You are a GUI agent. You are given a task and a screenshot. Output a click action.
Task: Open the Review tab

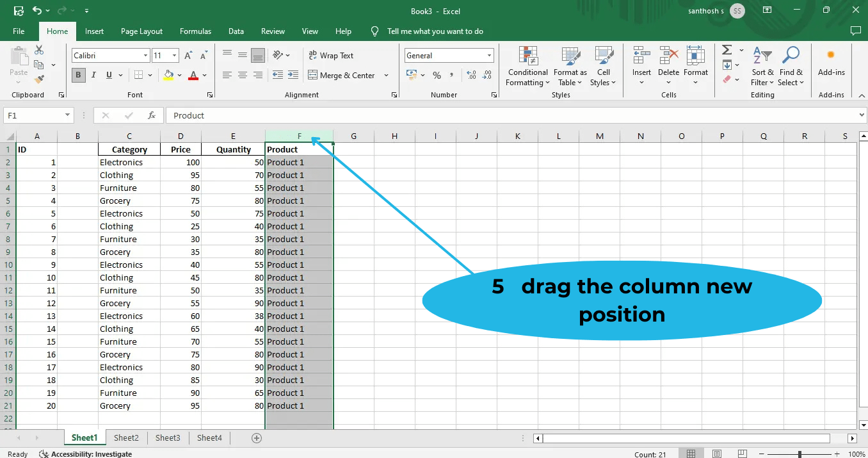[x=273, y=31]
